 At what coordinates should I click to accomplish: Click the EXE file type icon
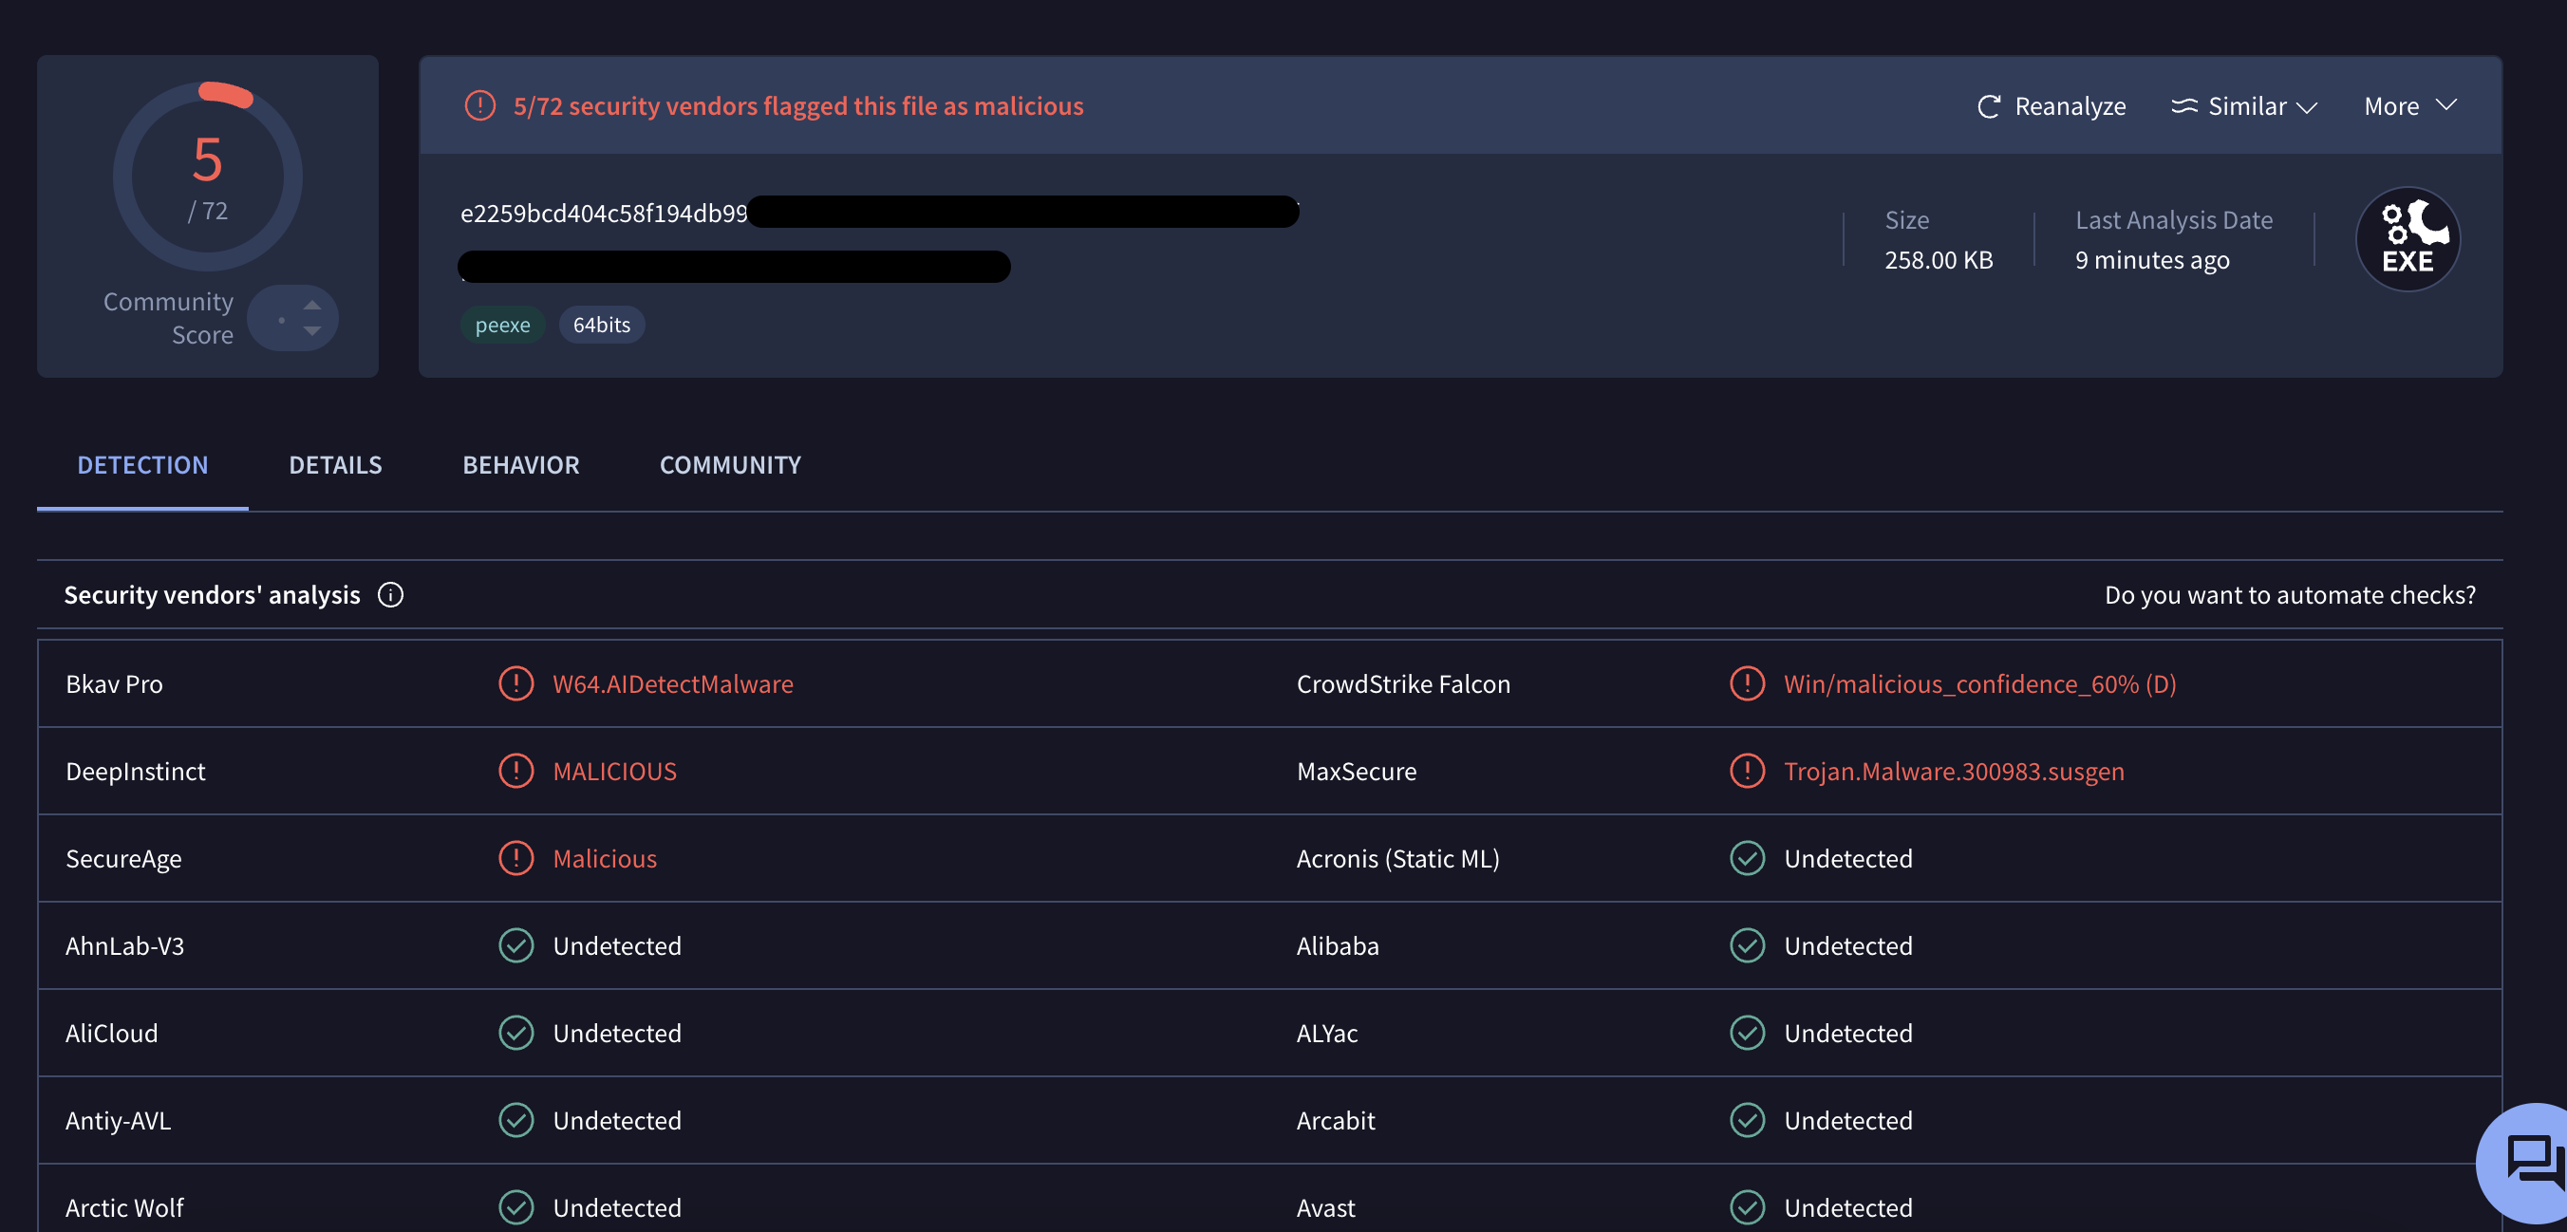(x=2407, y=239)
